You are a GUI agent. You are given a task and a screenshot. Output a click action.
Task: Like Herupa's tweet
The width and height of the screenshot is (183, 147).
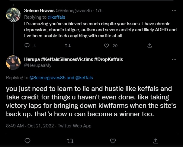coord(113,141)
